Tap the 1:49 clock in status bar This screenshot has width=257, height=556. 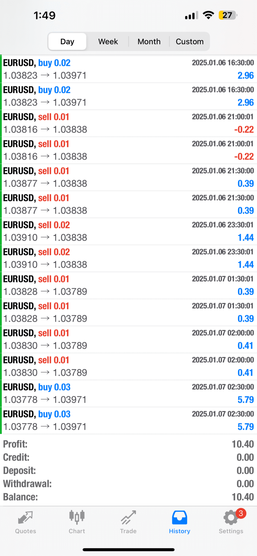coord(45,15)
